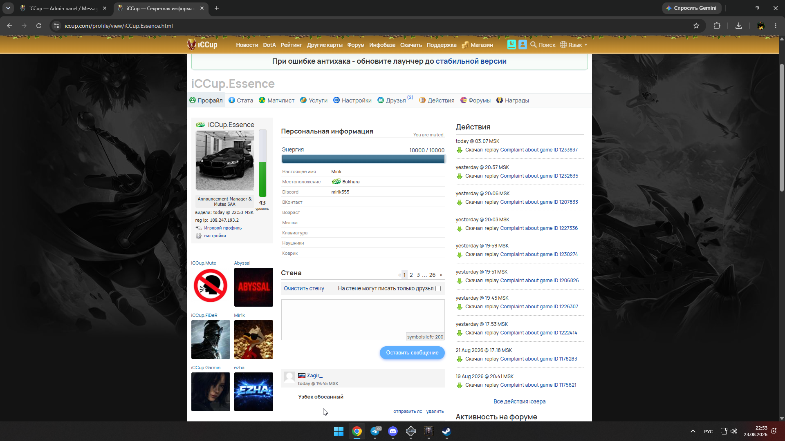Show hidden system tray icons chevron
This screenshot has height=441, width=785.
[693, 431]
